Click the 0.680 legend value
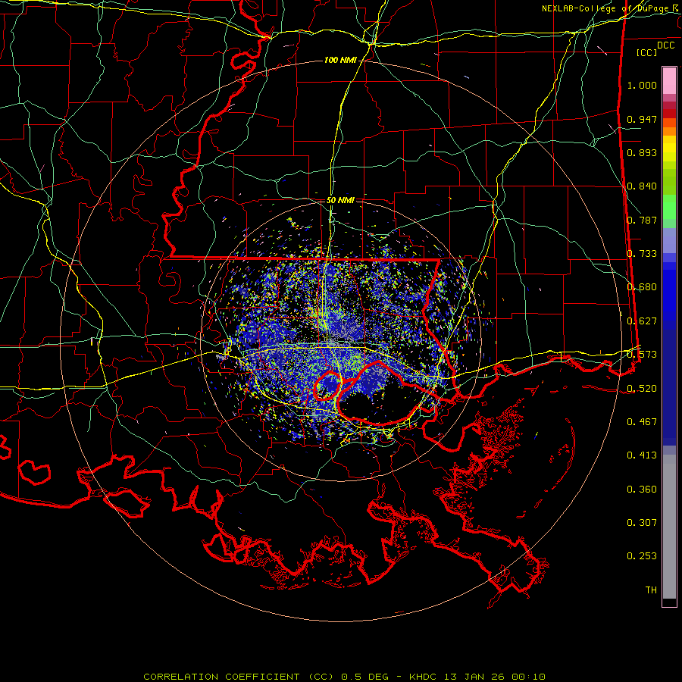 tap(642, 287)
